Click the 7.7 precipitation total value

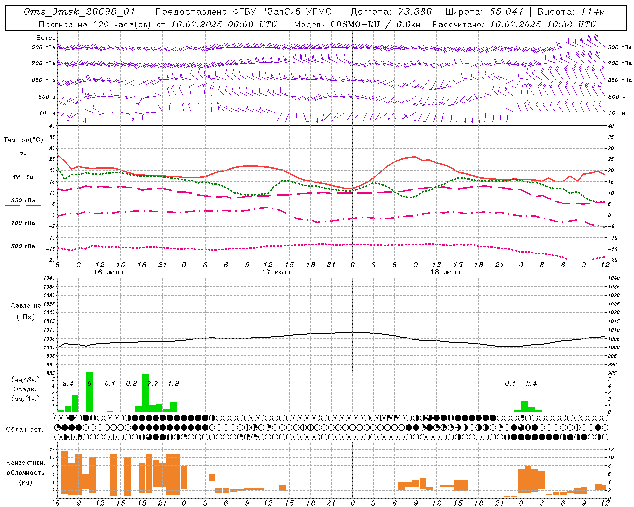153,384
